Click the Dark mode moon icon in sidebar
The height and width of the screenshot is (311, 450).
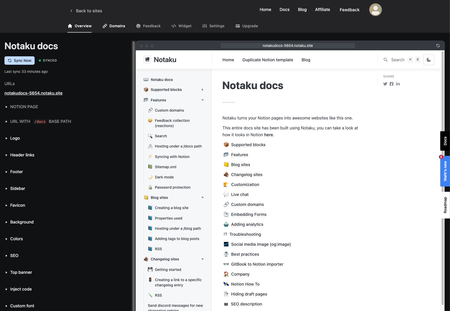[x=150, y=177]
